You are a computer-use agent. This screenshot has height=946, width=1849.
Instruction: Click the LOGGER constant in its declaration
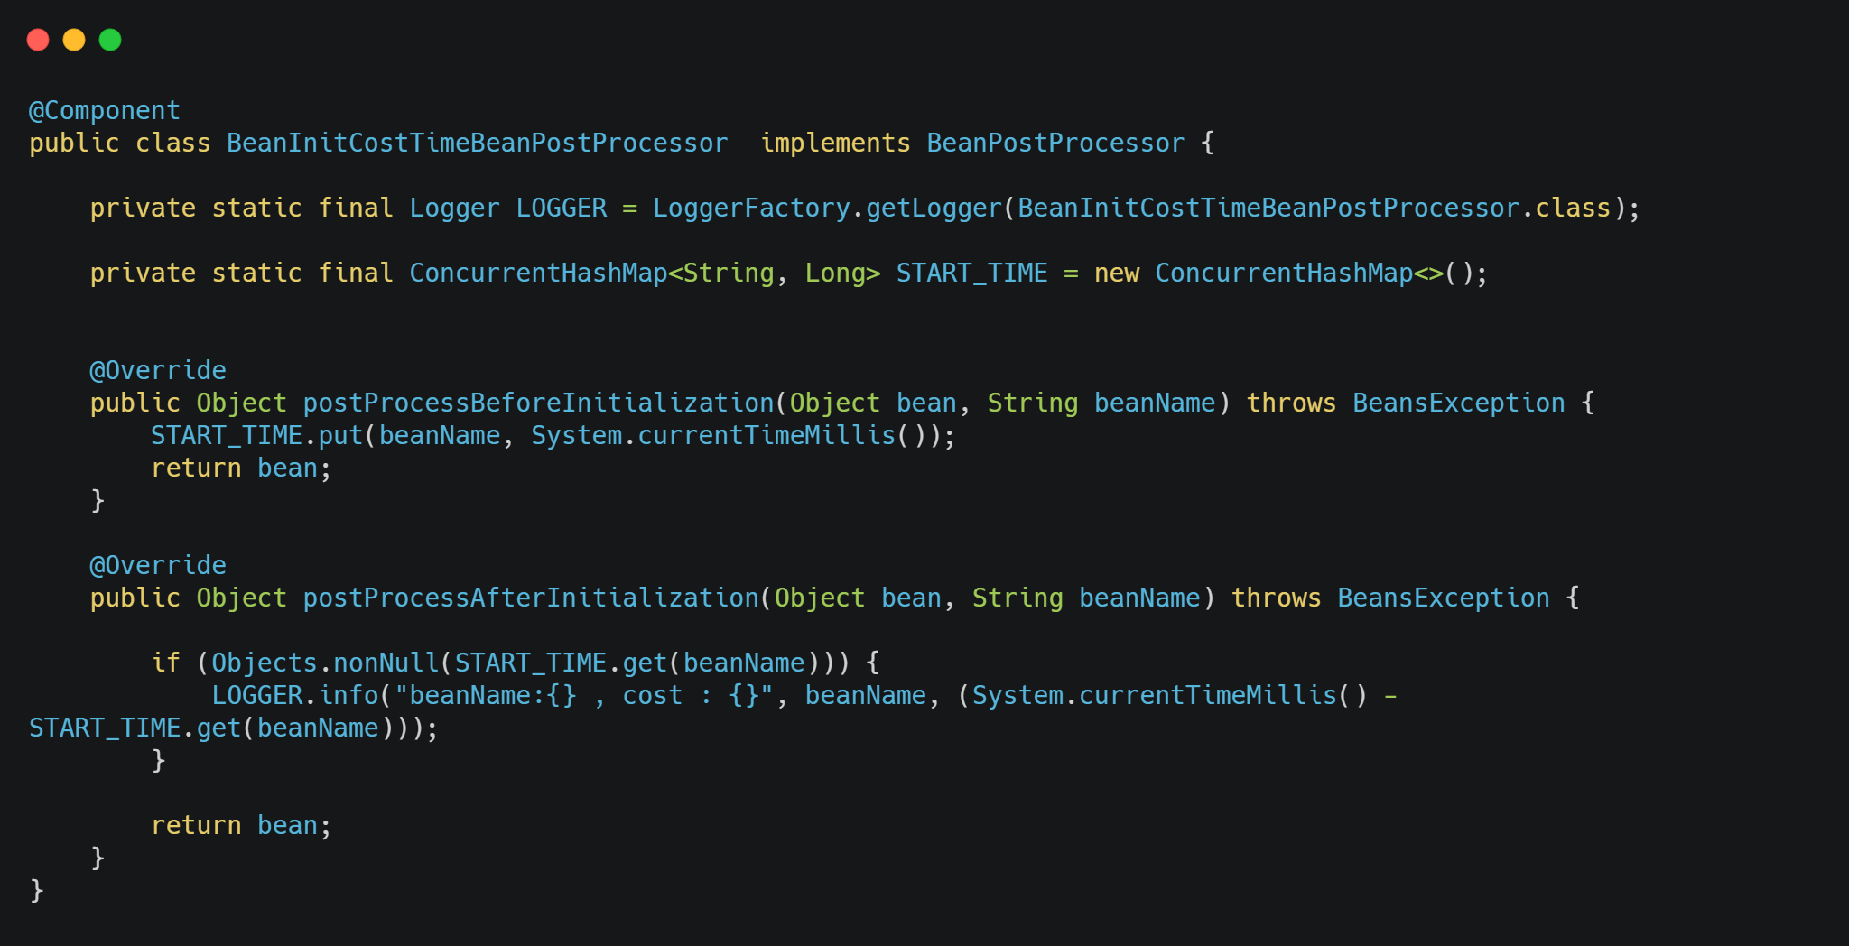[561, 208]
